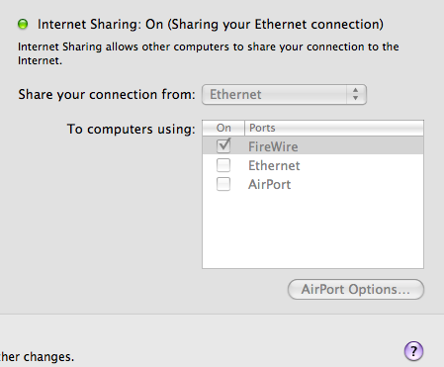Click the green Internet Sharing status indicator
This screenshot has height=367, width=444.
tap(23, 24)
